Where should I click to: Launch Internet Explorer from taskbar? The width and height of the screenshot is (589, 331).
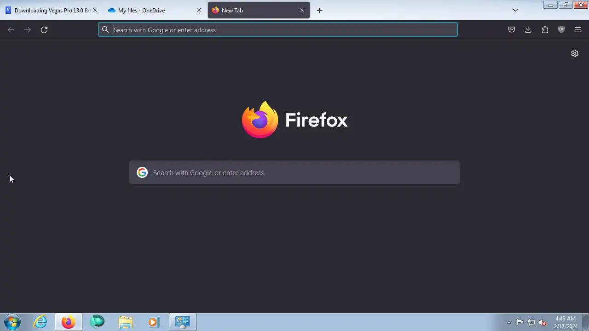(x=40, y=322)
